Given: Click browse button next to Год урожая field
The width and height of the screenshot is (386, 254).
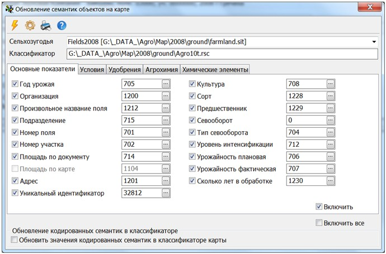Looking at the screenshot, I should (x=166, y=84).
